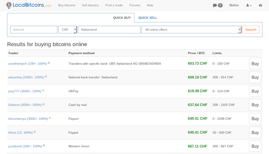Click the gray status dot beside overthetopch
Viewport: 269px width, 154px height.
(x=49, y=63)
